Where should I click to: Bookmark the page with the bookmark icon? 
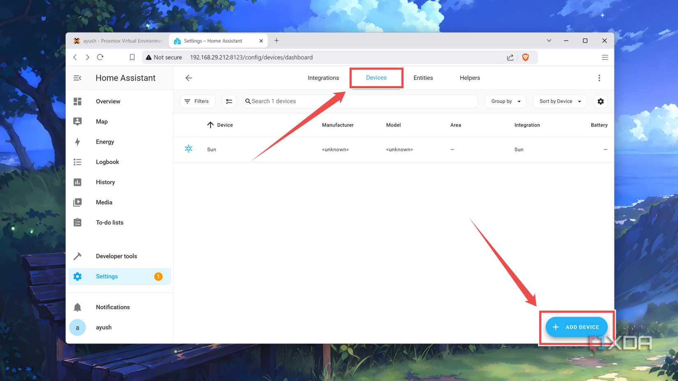[x=132, y=57]
